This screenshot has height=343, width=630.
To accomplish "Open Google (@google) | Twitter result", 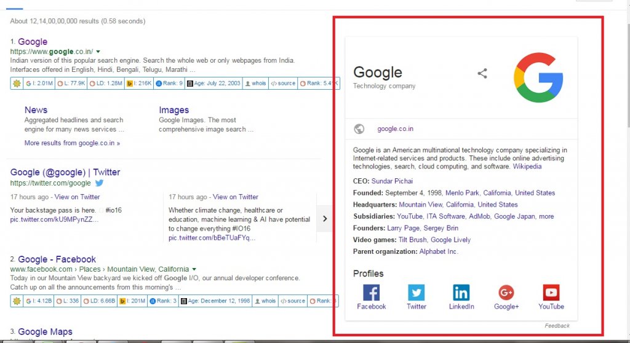I will point(65,172).
